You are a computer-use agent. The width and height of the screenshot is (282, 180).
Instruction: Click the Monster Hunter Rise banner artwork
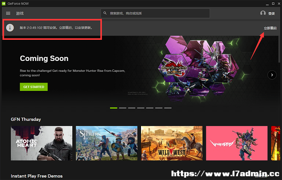tap(198, 69)
